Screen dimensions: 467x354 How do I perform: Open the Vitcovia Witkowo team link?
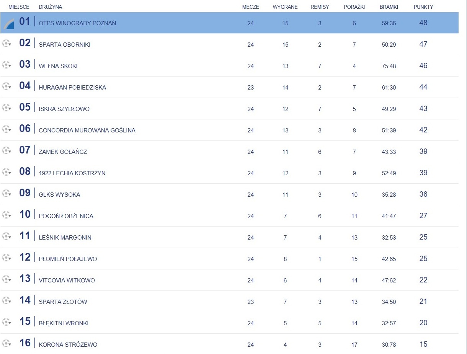[x=67, y=280]
